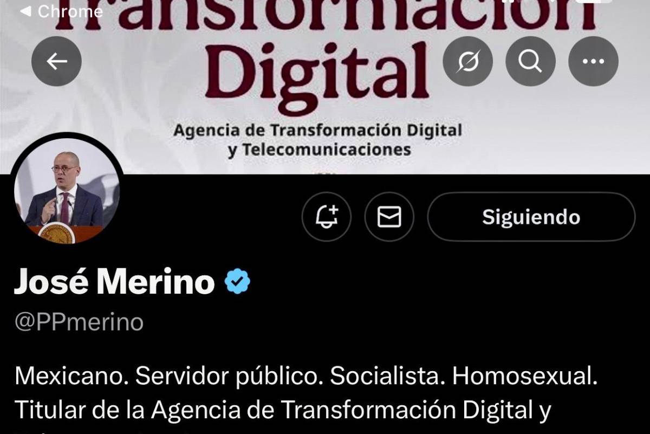
Task: Select the José Merino display name
Action: point(114,282)
